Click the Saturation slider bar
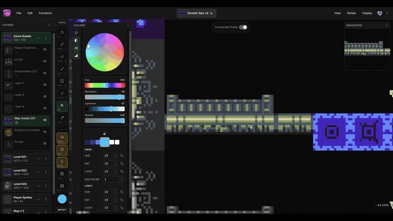The height and width of the screenshot is (221, 393). (x=105, y=97)
